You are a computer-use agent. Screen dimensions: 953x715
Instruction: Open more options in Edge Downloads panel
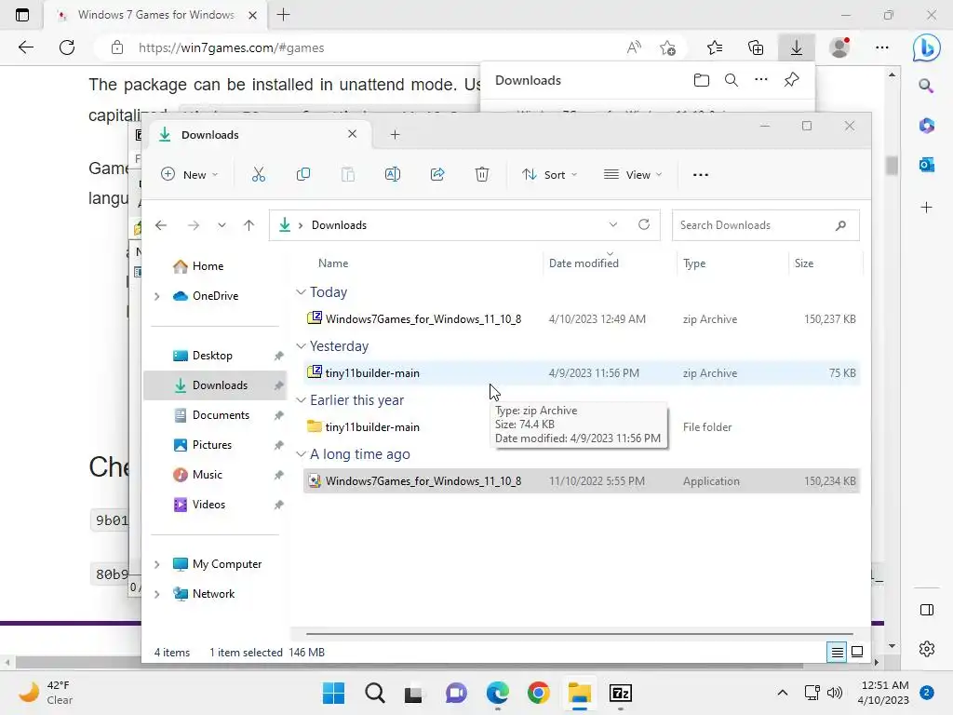click(x=761, y=80)
